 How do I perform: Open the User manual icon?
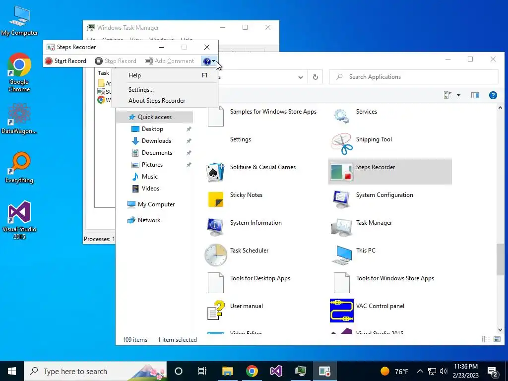coord(215,311)
